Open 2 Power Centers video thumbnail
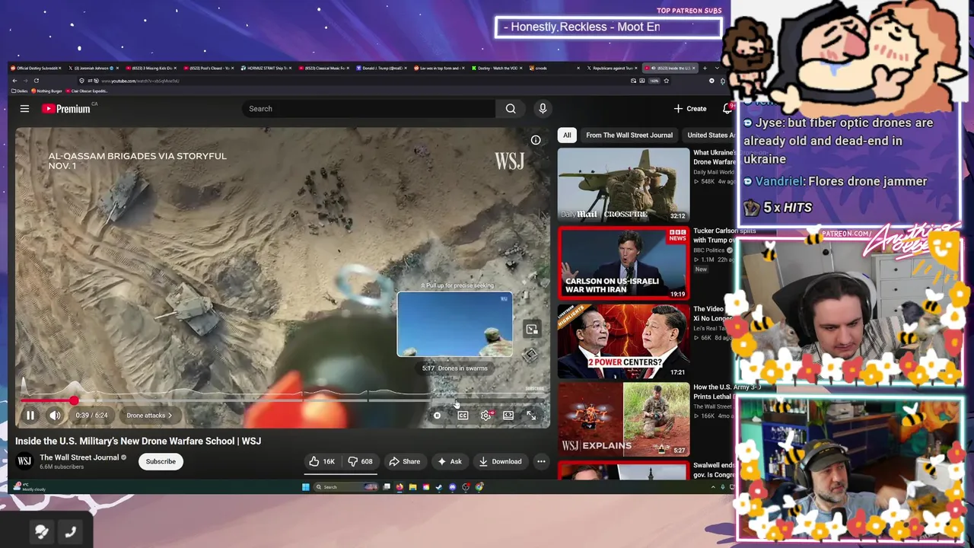The height and width of the screenshot is (548, 974). [623, 341]
